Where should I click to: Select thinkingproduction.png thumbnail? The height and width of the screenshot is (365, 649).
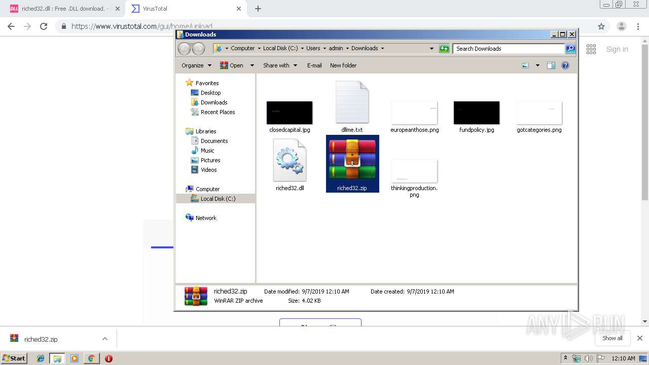(x=414, y=171)
